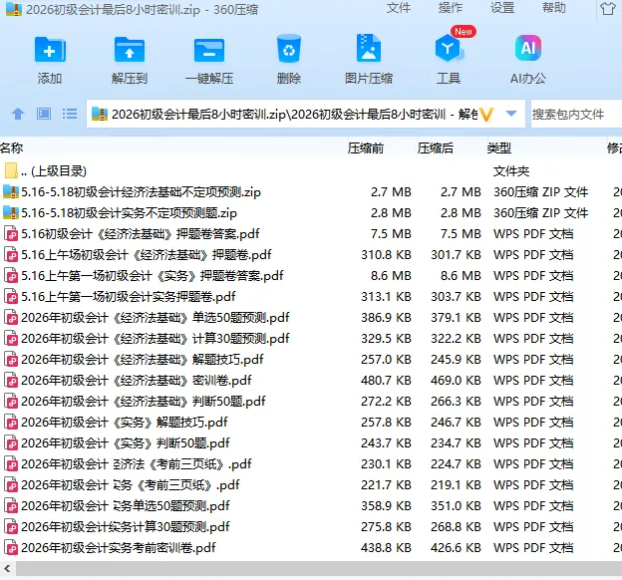
Task: Sort by the 名称 column header
Action: pyautogui.click(x=12, y=147)
